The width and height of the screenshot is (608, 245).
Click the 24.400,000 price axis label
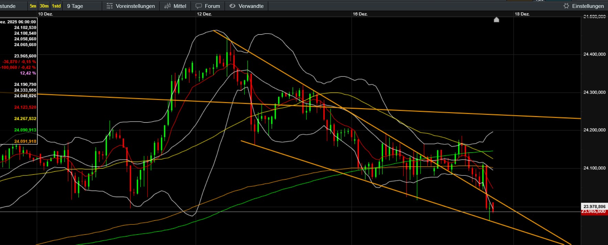point(594,54)
